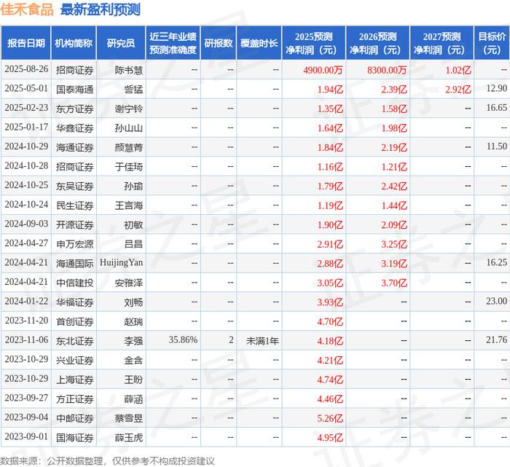
Task: Click the 1.21亿 forecast value
Action: (394, 167)
